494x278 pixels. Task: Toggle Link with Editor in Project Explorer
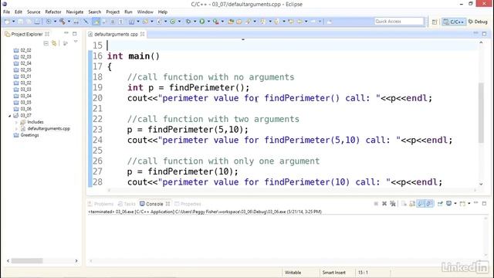54,43
